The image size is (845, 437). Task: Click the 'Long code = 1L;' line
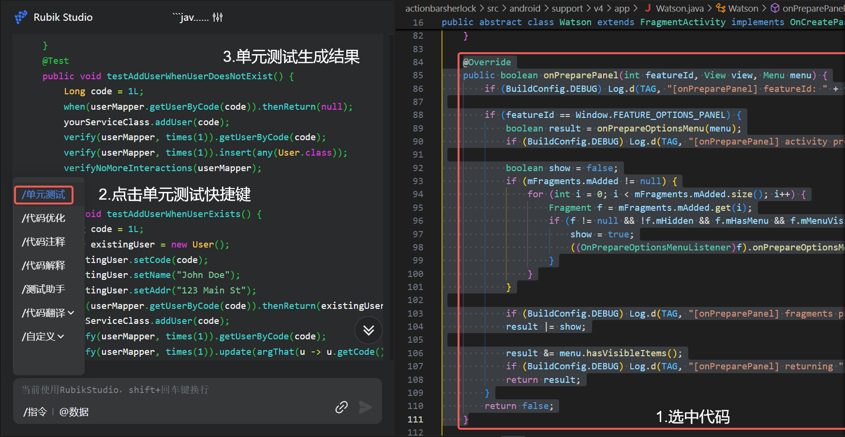(104, 91)
